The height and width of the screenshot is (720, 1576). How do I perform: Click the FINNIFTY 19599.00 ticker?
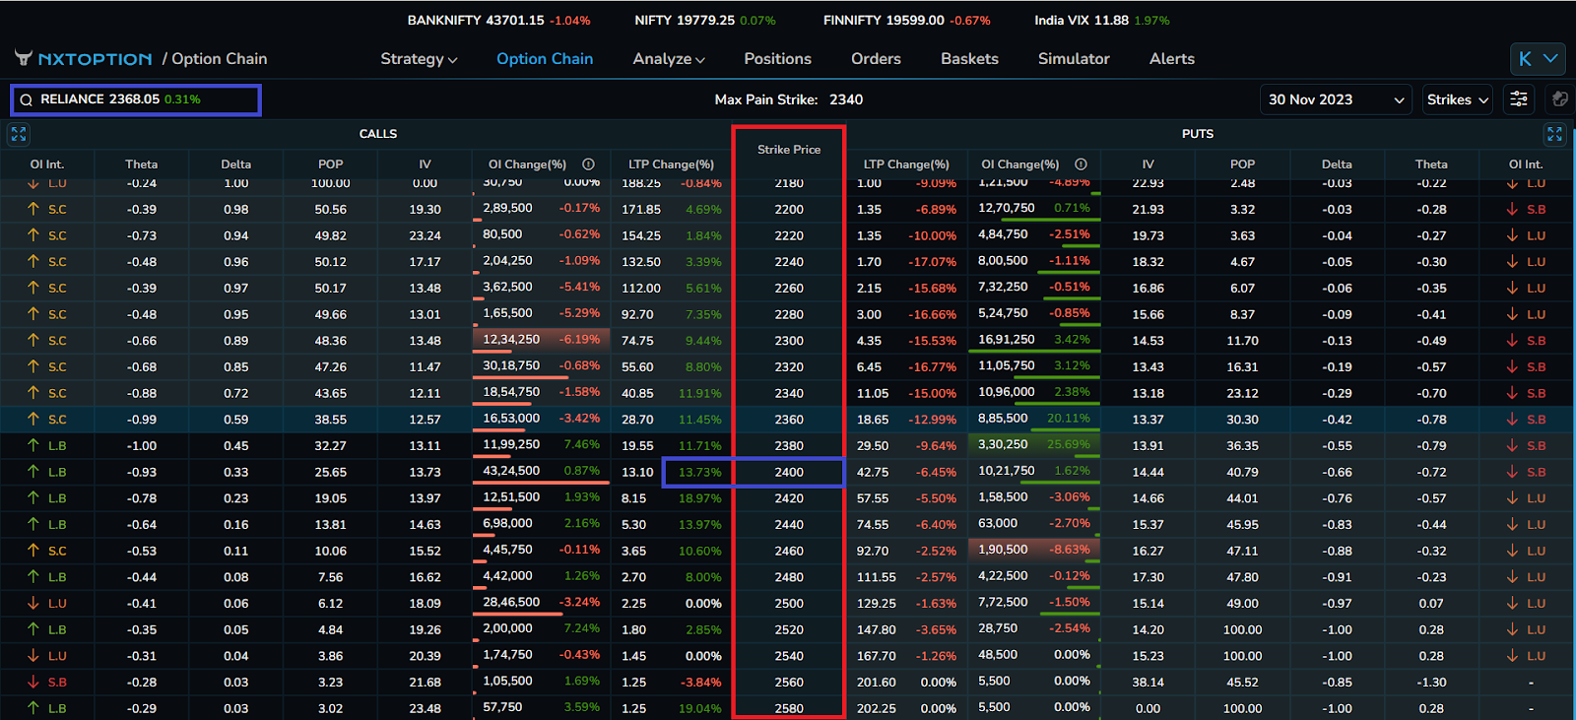point(906,20)
